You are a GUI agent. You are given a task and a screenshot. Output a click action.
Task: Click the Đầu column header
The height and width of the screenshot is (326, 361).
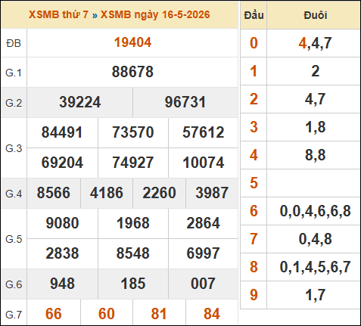tap(254, 15)
